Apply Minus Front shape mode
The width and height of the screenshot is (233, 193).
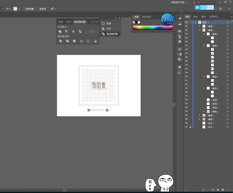[x=67, y=31]
